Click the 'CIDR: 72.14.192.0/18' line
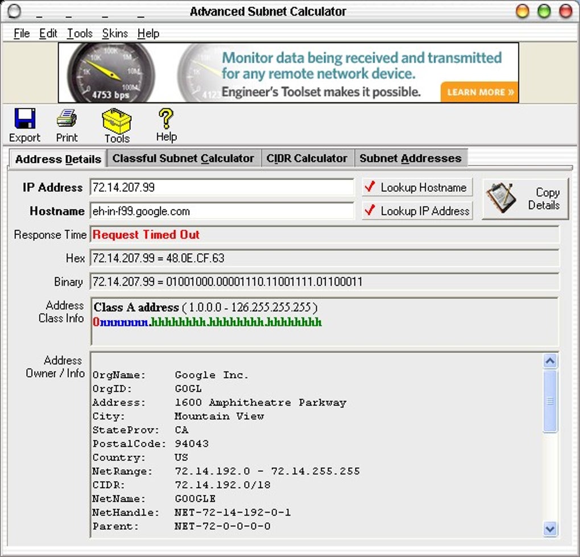Viewport: 580px width, 557px height. (181, 485)
